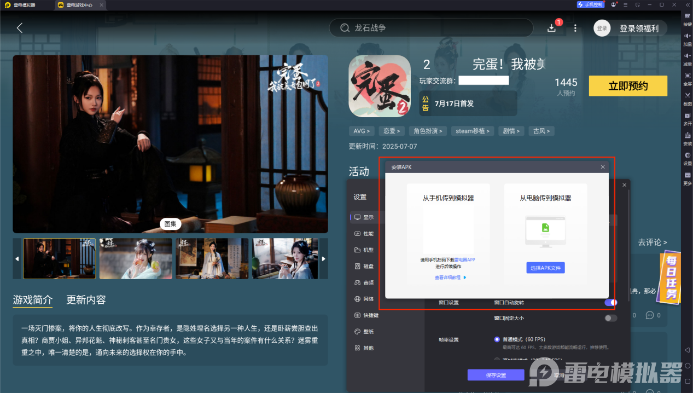Image resolution: width=693 pixels, height=393 pixels.
Task: Toggle the 窗口自动旋转 switch
Action: pyautogui.click(x=611, y=302)
